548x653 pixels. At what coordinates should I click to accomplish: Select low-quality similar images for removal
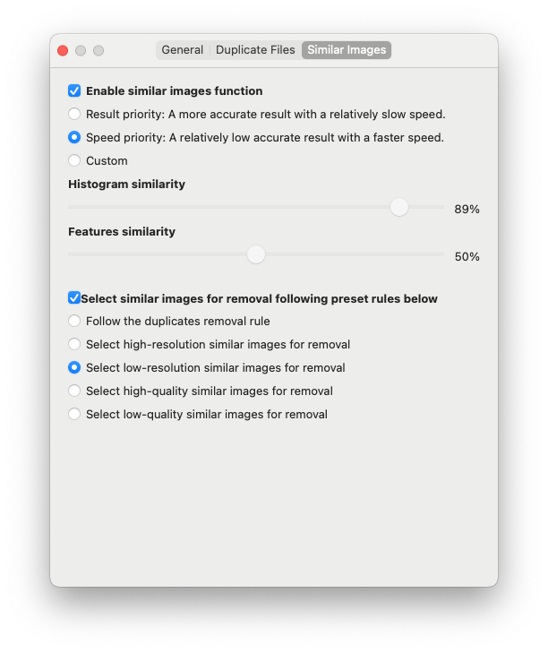74,415
